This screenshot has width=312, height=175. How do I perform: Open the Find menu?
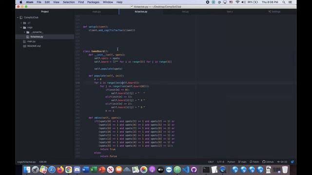pos(81,2)
